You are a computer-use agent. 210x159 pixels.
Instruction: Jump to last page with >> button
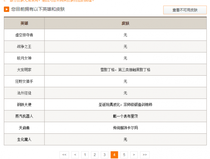click(x=145, y=155)
